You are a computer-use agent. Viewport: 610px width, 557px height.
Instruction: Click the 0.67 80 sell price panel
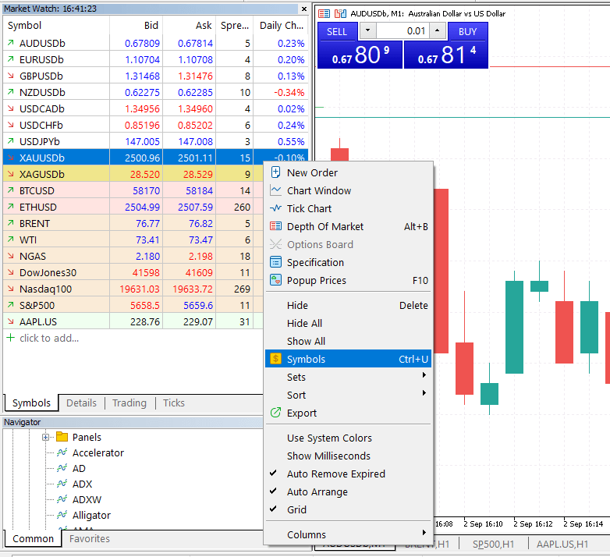(x=360, y=55)
